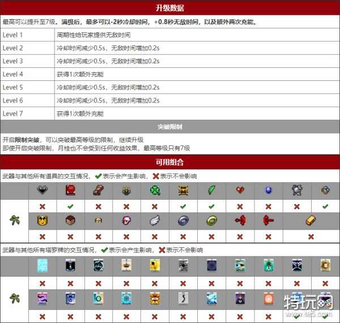Image resolution: width=340 pixels, height=323 pixels.
Task: Select the red Empty Tome book icon
Action: [x=71, y=191]
